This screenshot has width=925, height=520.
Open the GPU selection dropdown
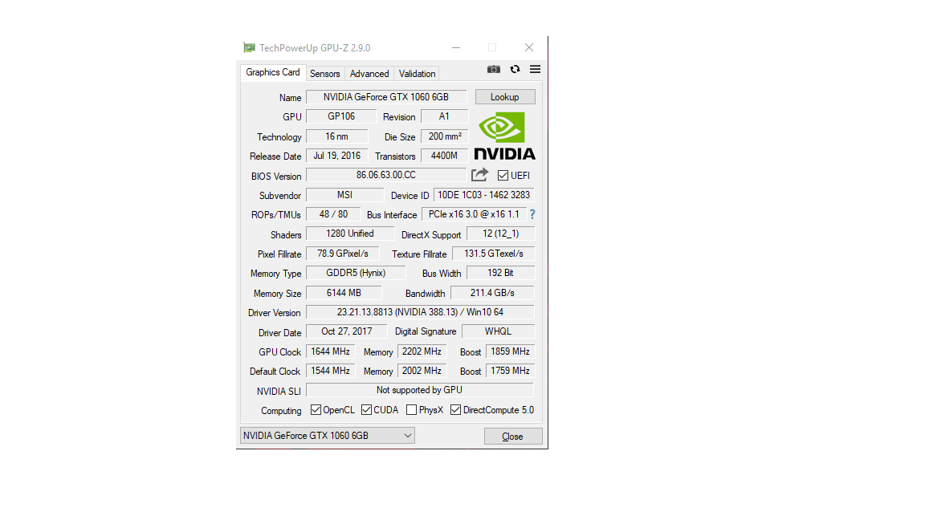[x=328, y=436]
